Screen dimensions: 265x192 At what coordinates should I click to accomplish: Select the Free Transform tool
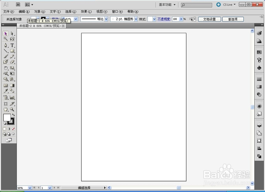(x=12, y=73)
